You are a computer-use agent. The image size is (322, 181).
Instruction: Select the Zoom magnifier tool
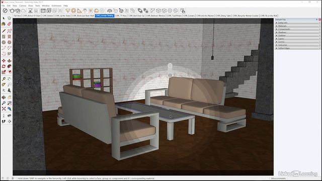pyautogui.click(x=4, y=103)
